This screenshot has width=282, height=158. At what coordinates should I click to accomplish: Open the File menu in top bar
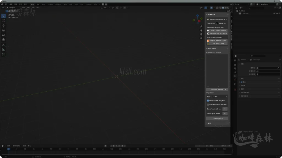point(6,4)
